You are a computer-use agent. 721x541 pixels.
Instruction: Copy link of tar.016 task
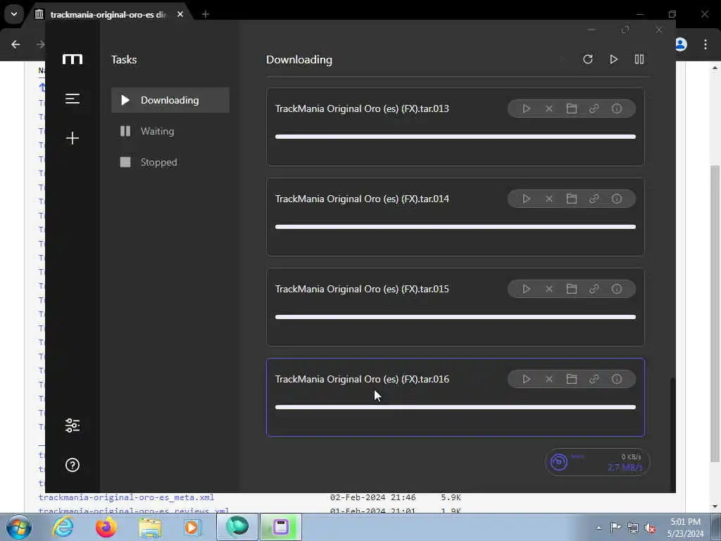594,379
